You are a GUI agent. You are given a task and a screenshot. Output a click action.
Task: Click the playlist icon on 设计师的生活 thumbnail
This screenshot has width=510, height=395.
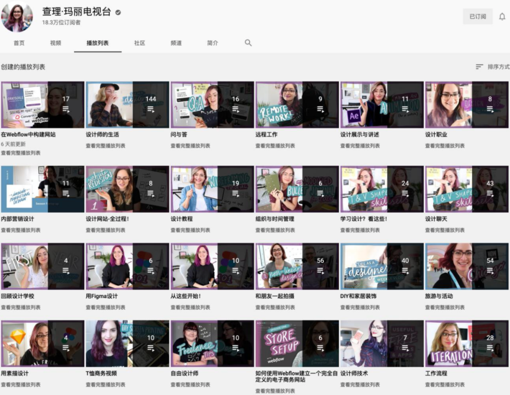151,109
